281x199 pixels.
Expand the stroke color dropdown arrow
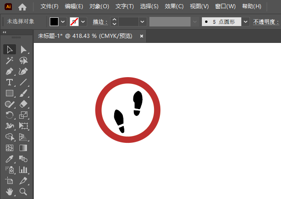83,21
